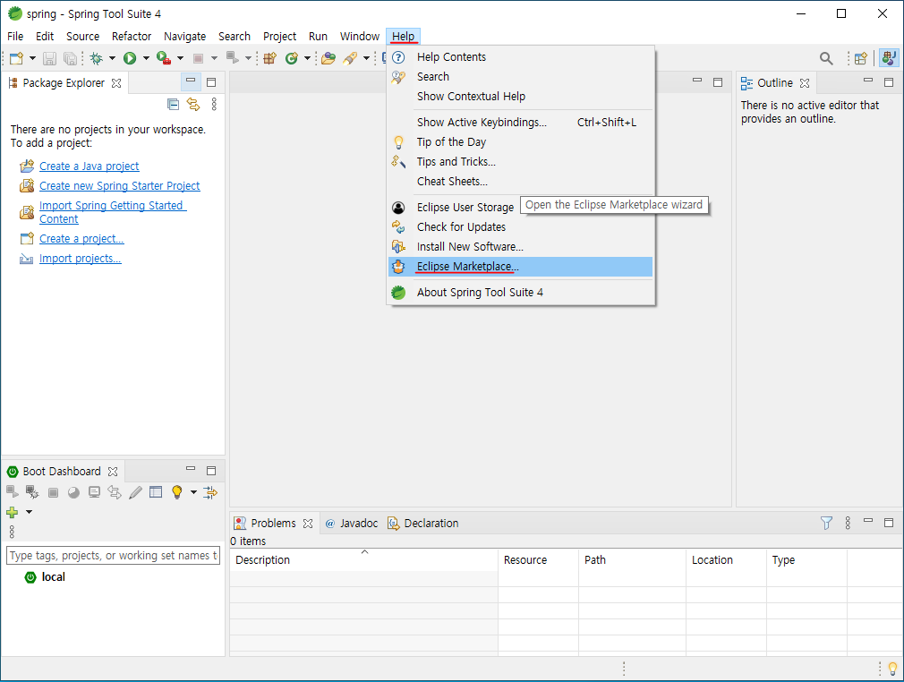
Task: Toggle Link with Editor in Package Explorer
Action: pyautogui.click(x=193, y=104)
